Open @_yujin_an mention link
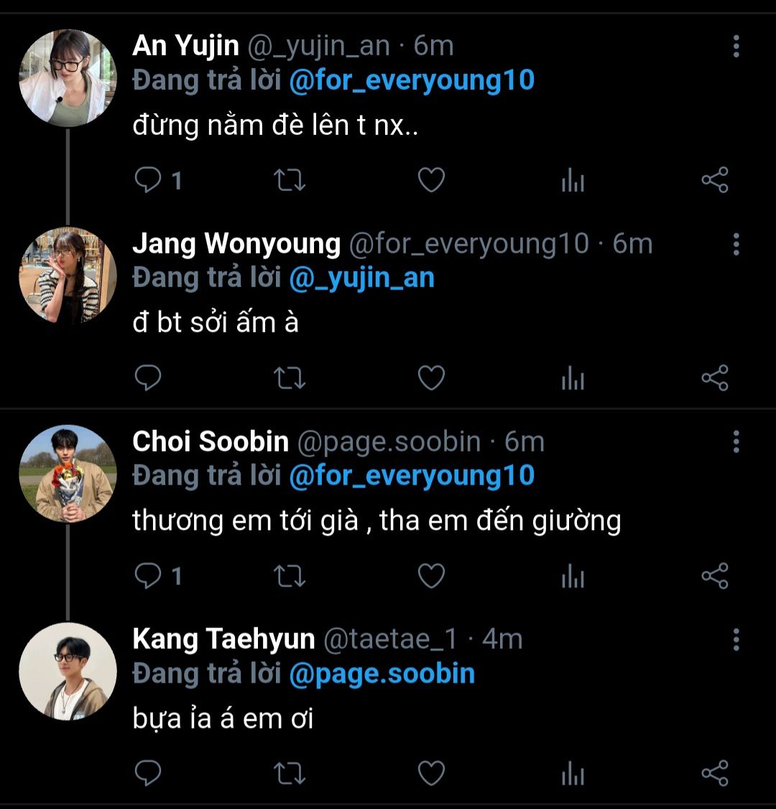This screenshot has width=776, height=809. 361,278
